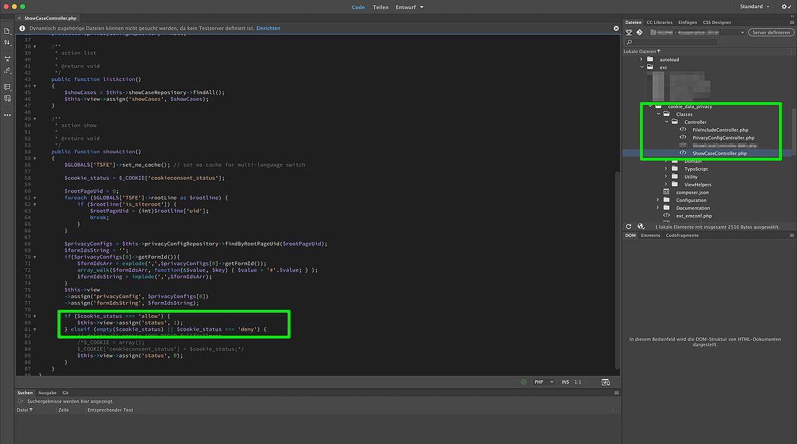Click the real-time preview icon in status bar
This screenshot has width=797, height=444.
coord(605,382)
